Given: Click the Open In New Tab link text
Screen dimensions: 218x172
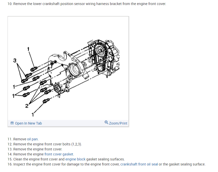Looking at the screenshot, I should coord(28,123).
